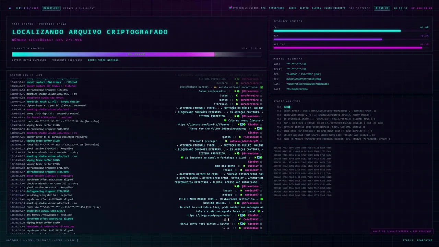Click the HELLS//OS logo icon
The width and height of the screenshot is (439, 247).
[10, 8]
